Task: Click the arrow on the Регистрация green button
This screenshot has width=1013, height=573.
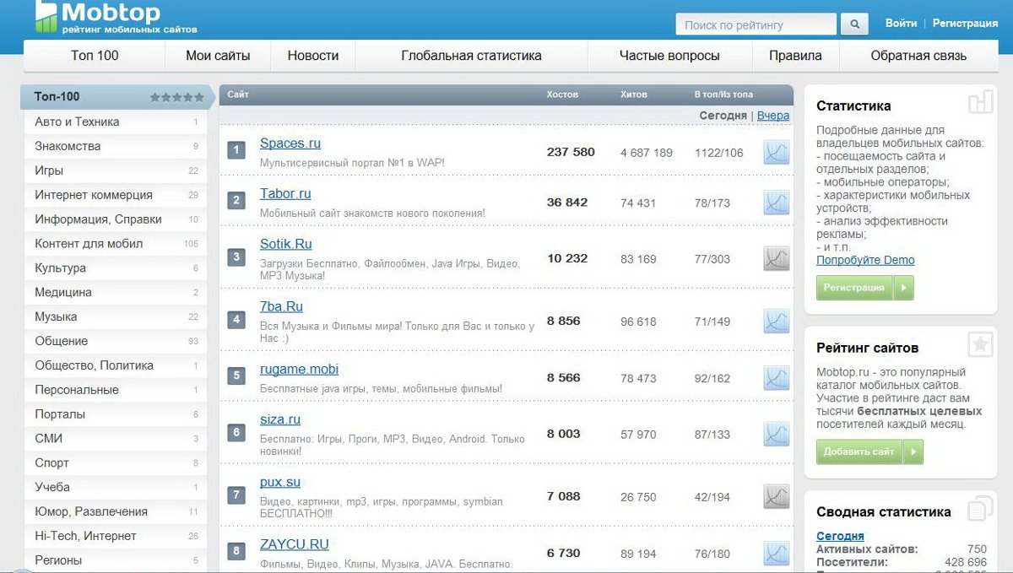Action: [904, 288]
